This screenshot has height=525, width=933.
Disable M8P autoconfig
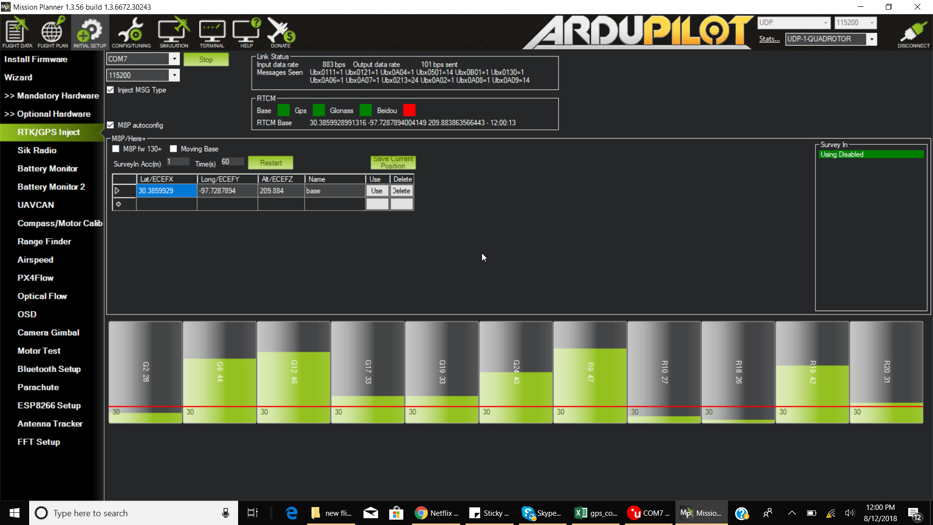point(110,125)
